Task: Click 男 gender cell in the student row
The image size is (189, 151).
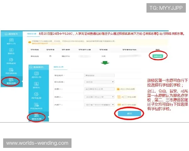Action: point(50,56)
